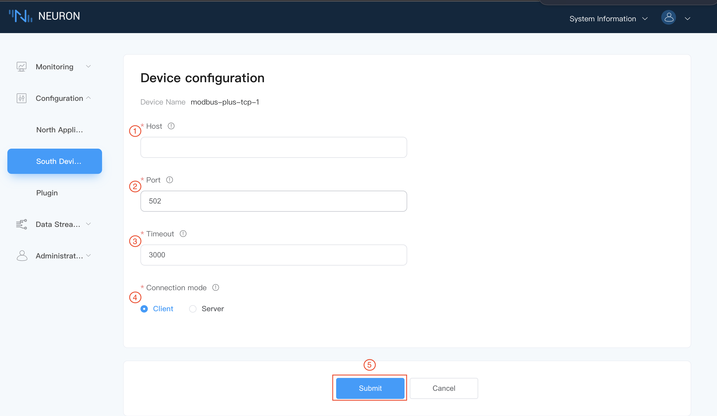Click the Data Streams icon in sidebar

21,224
